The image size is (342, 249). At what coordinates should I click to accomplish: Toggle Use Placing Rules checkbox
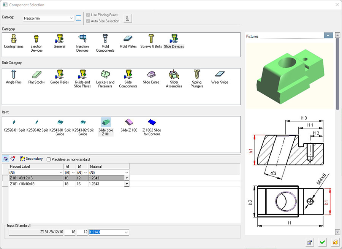click(88, 15)
